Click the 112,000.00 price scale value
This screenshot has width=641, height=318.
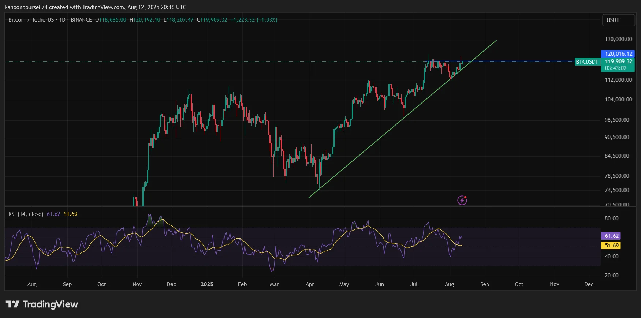point(618,80)
